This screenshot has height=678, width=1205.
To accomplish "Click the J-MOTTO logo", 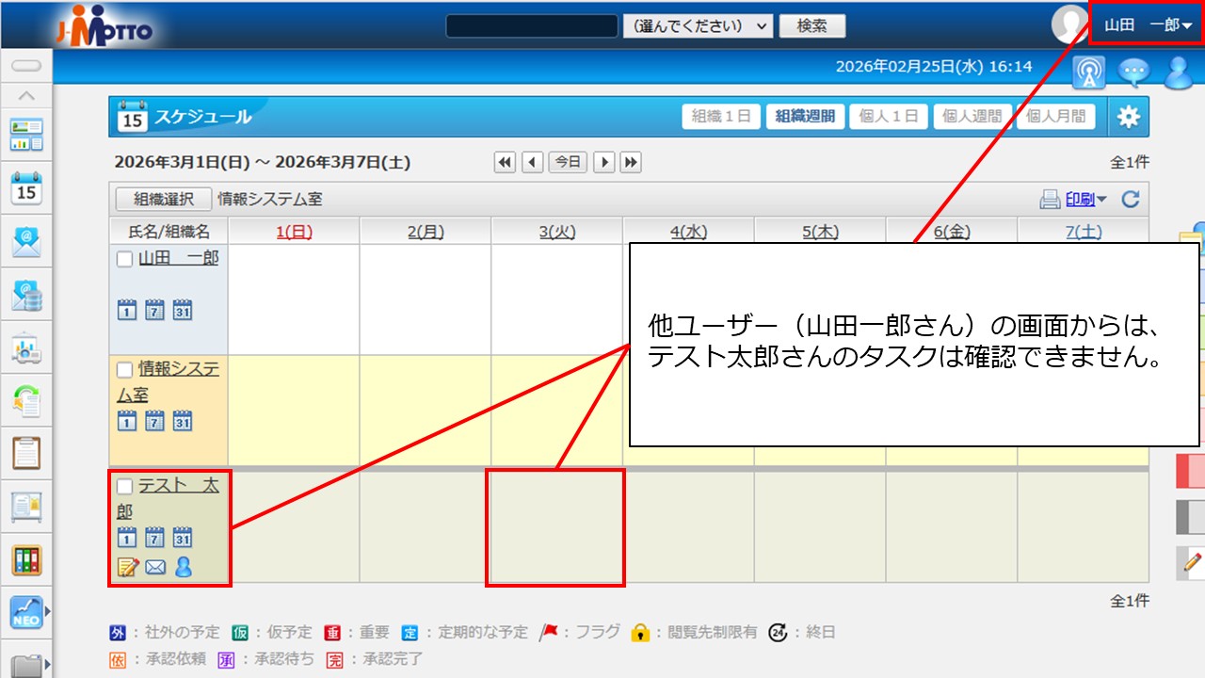I will [x=105, y=26].
